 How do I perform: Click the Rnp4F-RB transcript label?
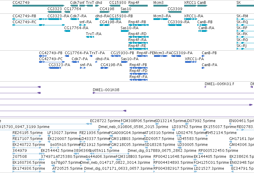pyautogui.click(x=137, y=22)
